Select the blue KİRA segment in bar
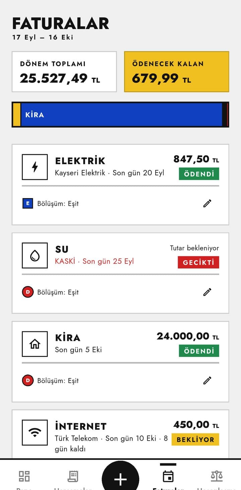 [x=122, y=115]
